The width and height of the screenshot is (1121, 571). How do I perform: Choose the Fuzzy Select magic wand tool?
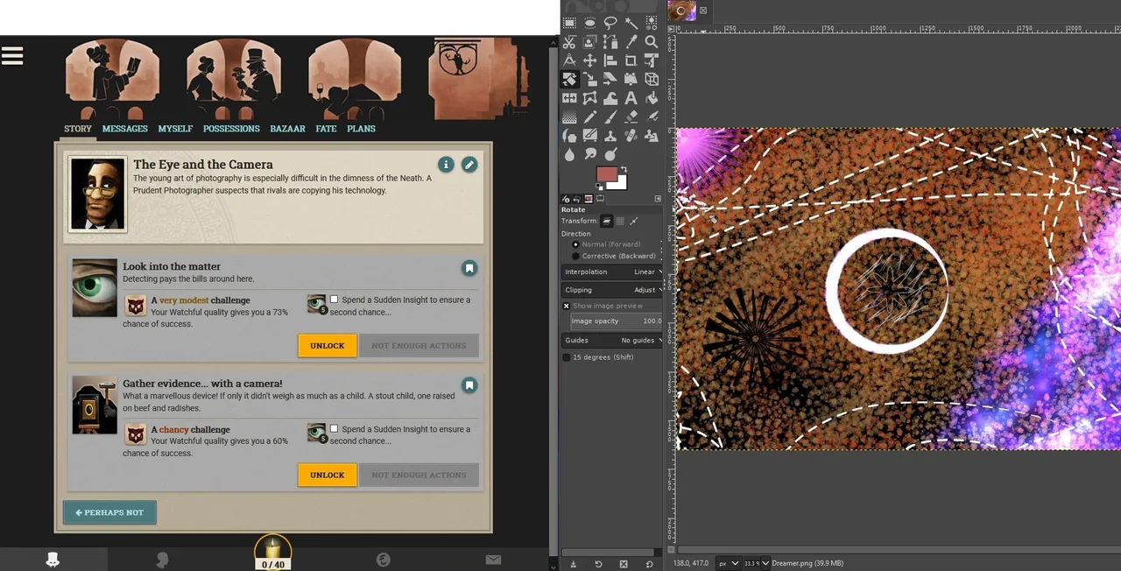pyautogui.click(x=631, y=23)
